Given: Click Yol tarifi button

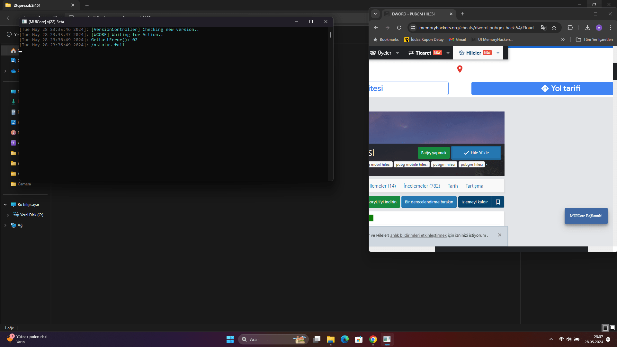Looking at the screenshot, I should pos(542,88).
